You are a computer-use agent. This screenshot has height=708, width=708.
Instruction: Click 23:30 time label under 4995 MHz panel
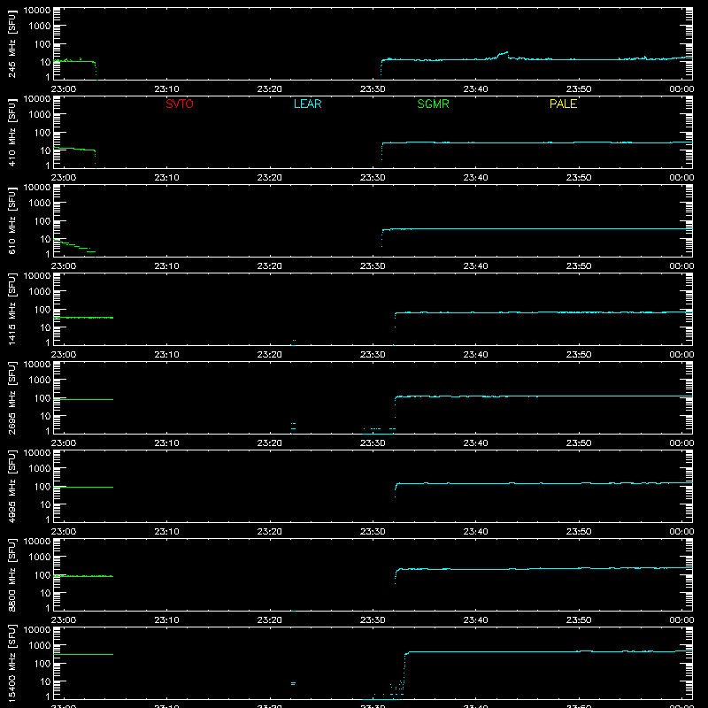coord(373,532)
